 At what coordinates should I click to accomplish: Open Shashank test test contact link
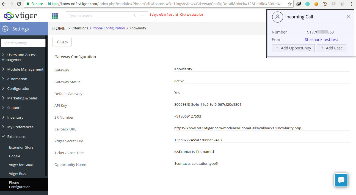321,40
